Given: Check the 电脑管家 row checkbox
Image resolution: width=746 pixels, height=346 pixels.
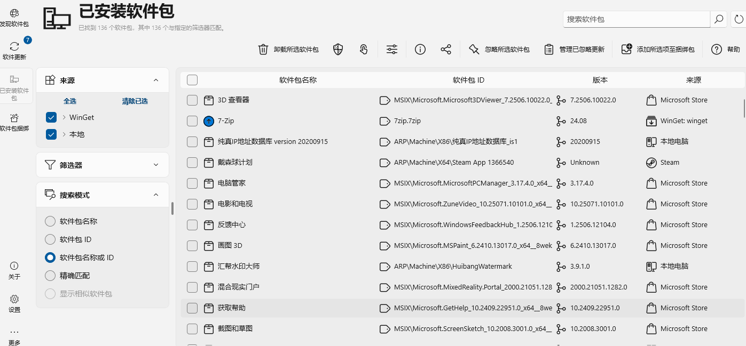Looking at the screenshot, I should pyautogui.click(x=192, y=183).
